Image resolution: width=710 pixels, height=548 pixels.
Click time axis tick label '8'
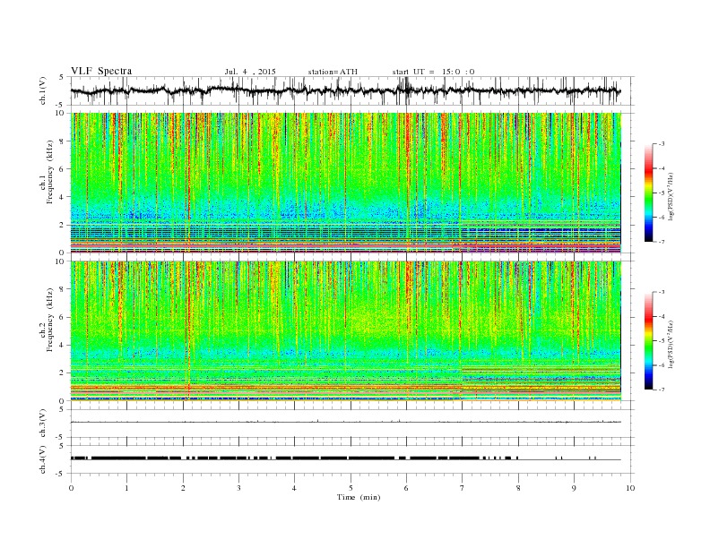point(518,488)
